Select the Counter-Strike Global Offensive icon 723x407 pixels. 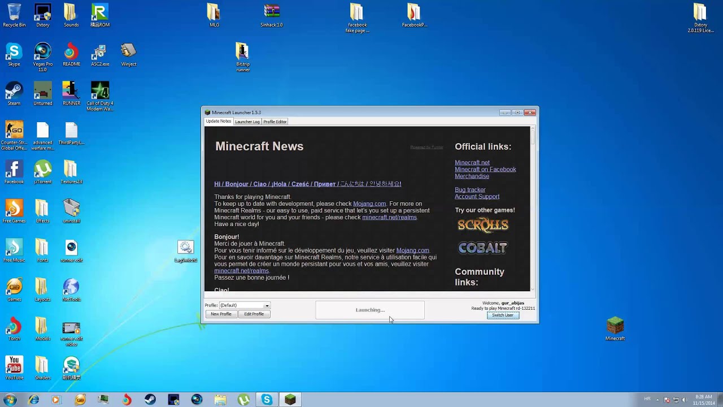click(x=14, y=136)
